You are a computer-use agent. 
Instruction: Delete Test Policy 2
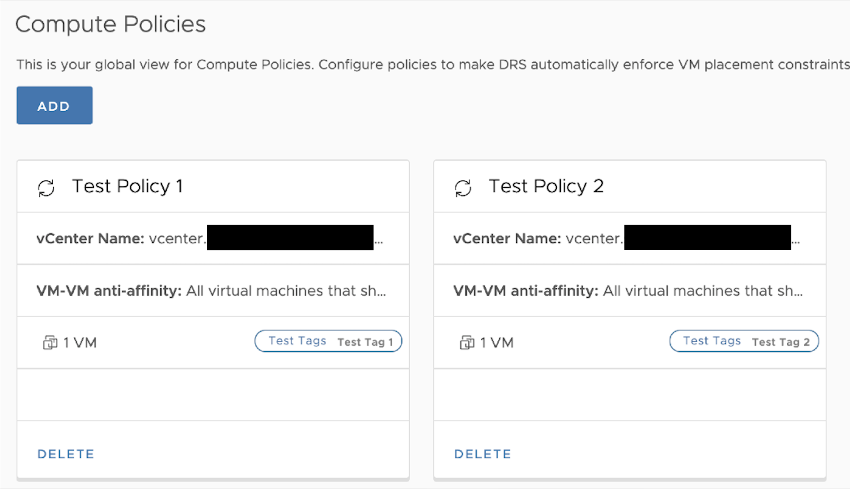483,454
